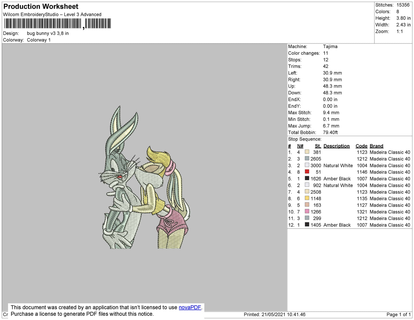The width and height of the screenshot is (414, 320).
Task: Click code '1146' in stop 4 row
Action: tap(362, 172)
